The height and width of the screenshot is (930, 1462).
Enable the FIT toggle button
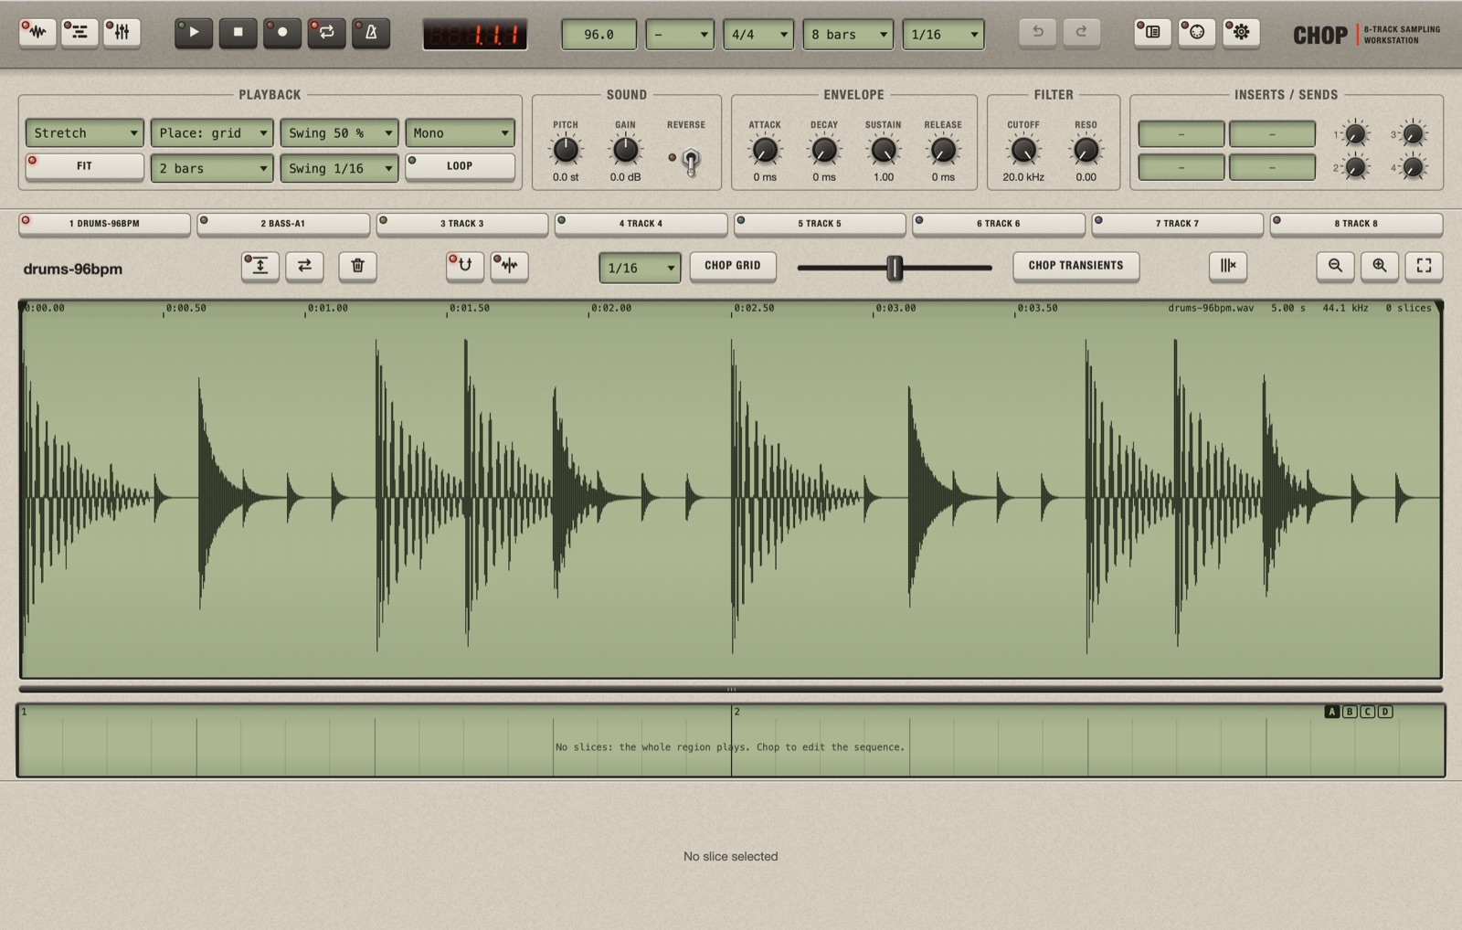coord(84,166)
